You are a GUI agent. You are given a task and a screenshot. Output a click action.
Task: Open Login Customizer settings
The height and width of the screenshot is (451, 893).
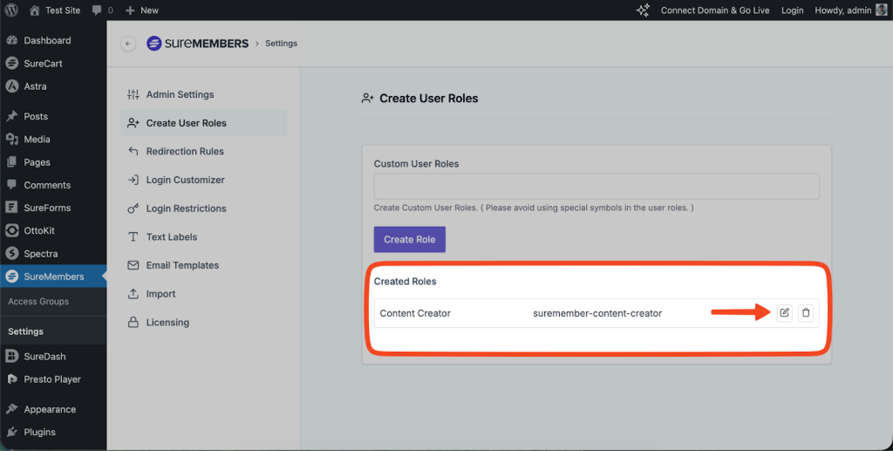pos(185,181)
